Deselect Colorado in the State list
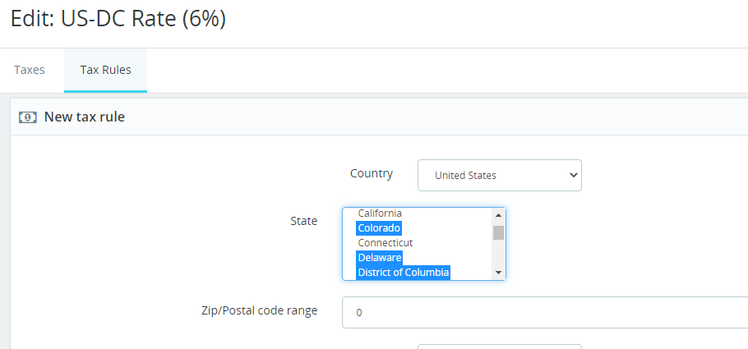This screenshot has width=748, height=349. (380, 228)
